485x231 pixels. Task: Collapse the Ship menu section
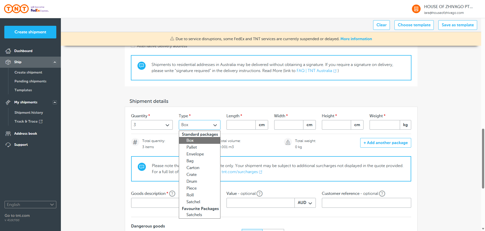pyautogui.click(x=55, y=62)
